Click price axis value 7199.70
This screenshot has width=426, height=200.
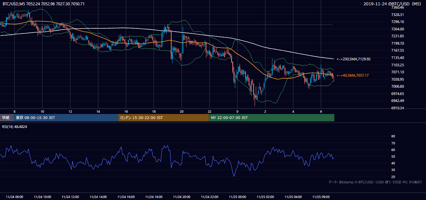(397, 43)
